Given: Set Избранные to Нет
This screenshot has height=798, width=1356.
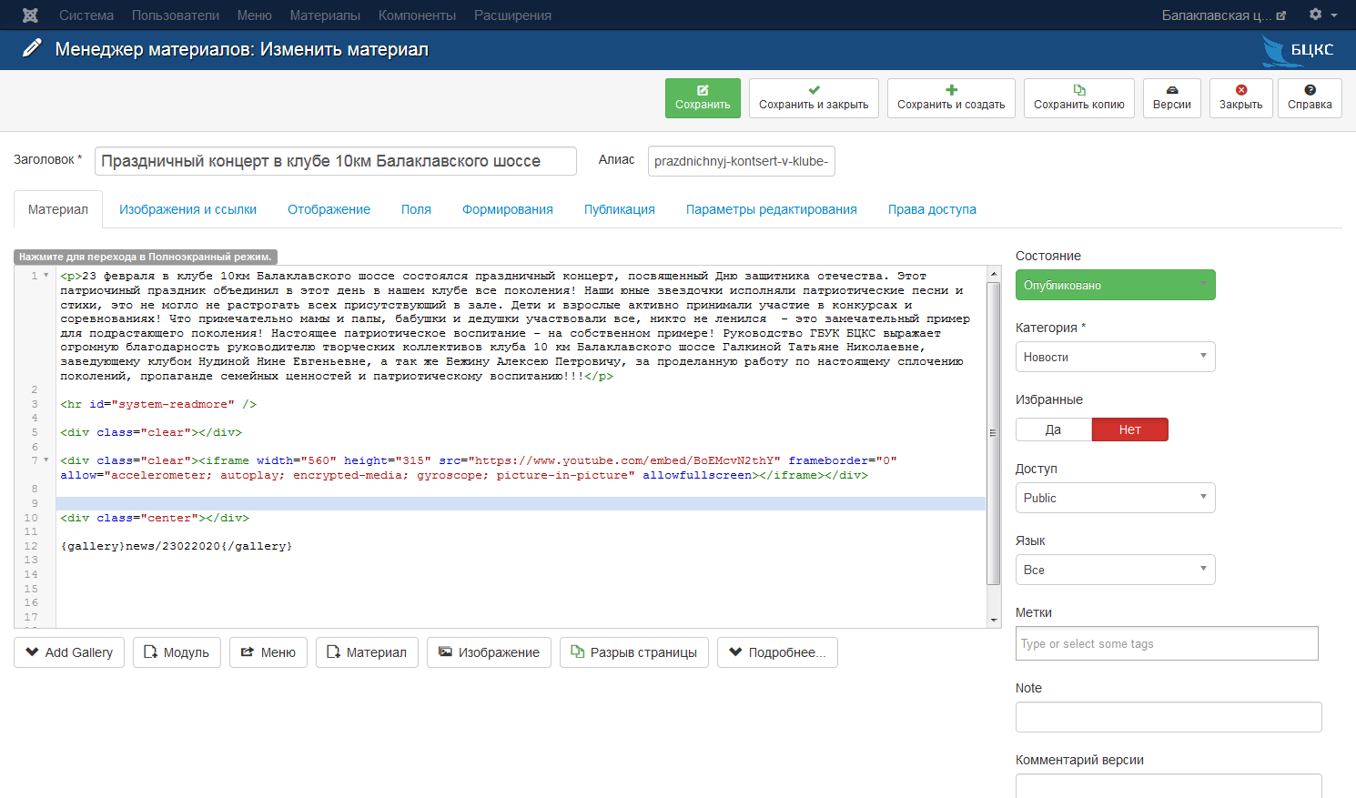Looking at the screenshot, I should [1130, 429].
